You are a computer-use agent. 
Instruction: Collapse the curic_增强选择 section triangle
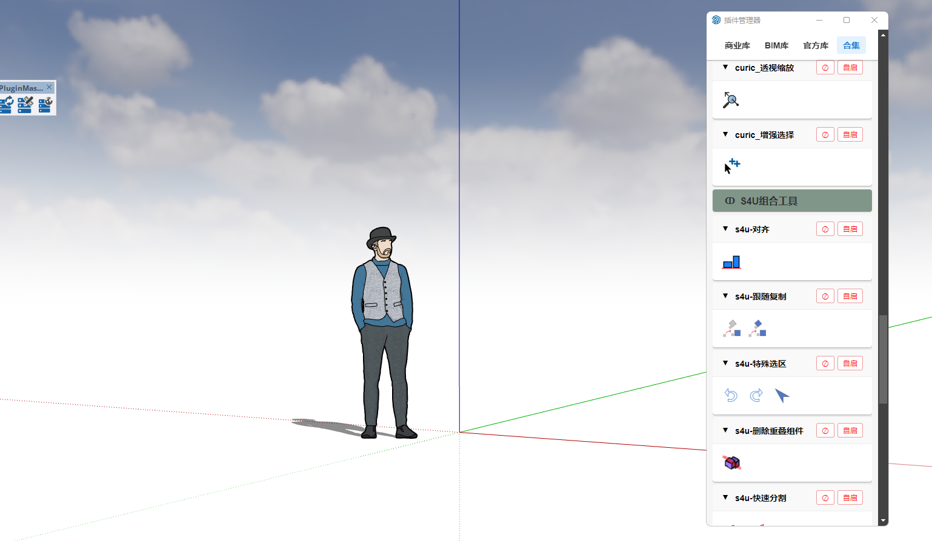(x=725, y=134)
